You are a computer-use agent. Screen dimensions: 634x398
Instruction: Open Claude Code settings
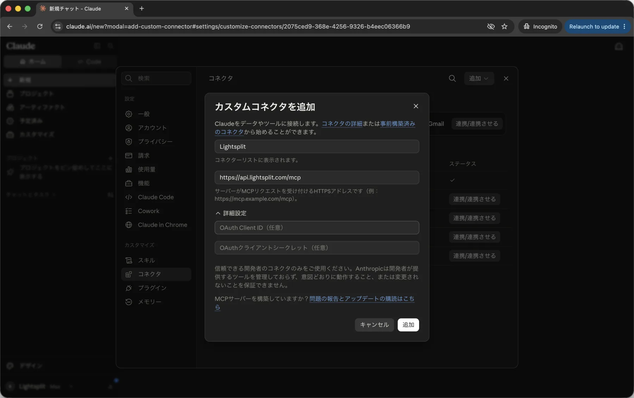pyautogui.click(x=156, y=197)
